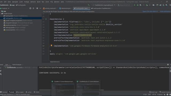Open the File menu

pos(1,2)
